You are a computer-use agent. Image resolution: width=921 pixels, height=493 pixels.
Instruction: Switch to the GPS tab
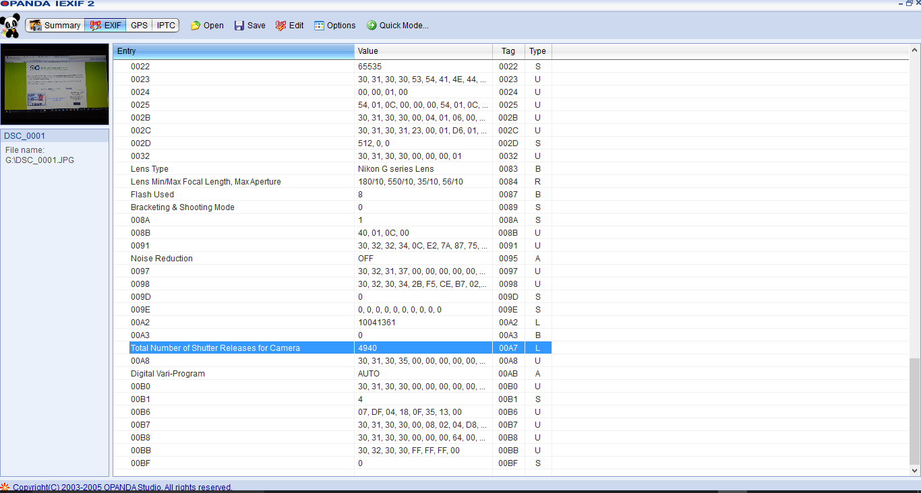point(139,26)
